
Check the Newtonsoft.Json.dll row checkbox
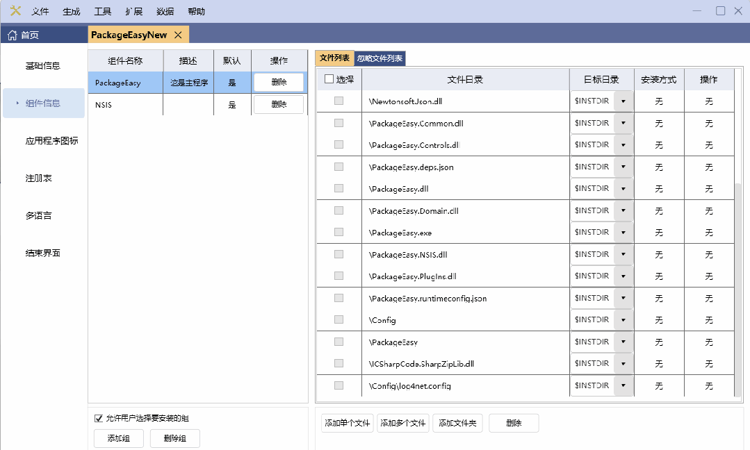pyautogui.click(x=339, y=101)
